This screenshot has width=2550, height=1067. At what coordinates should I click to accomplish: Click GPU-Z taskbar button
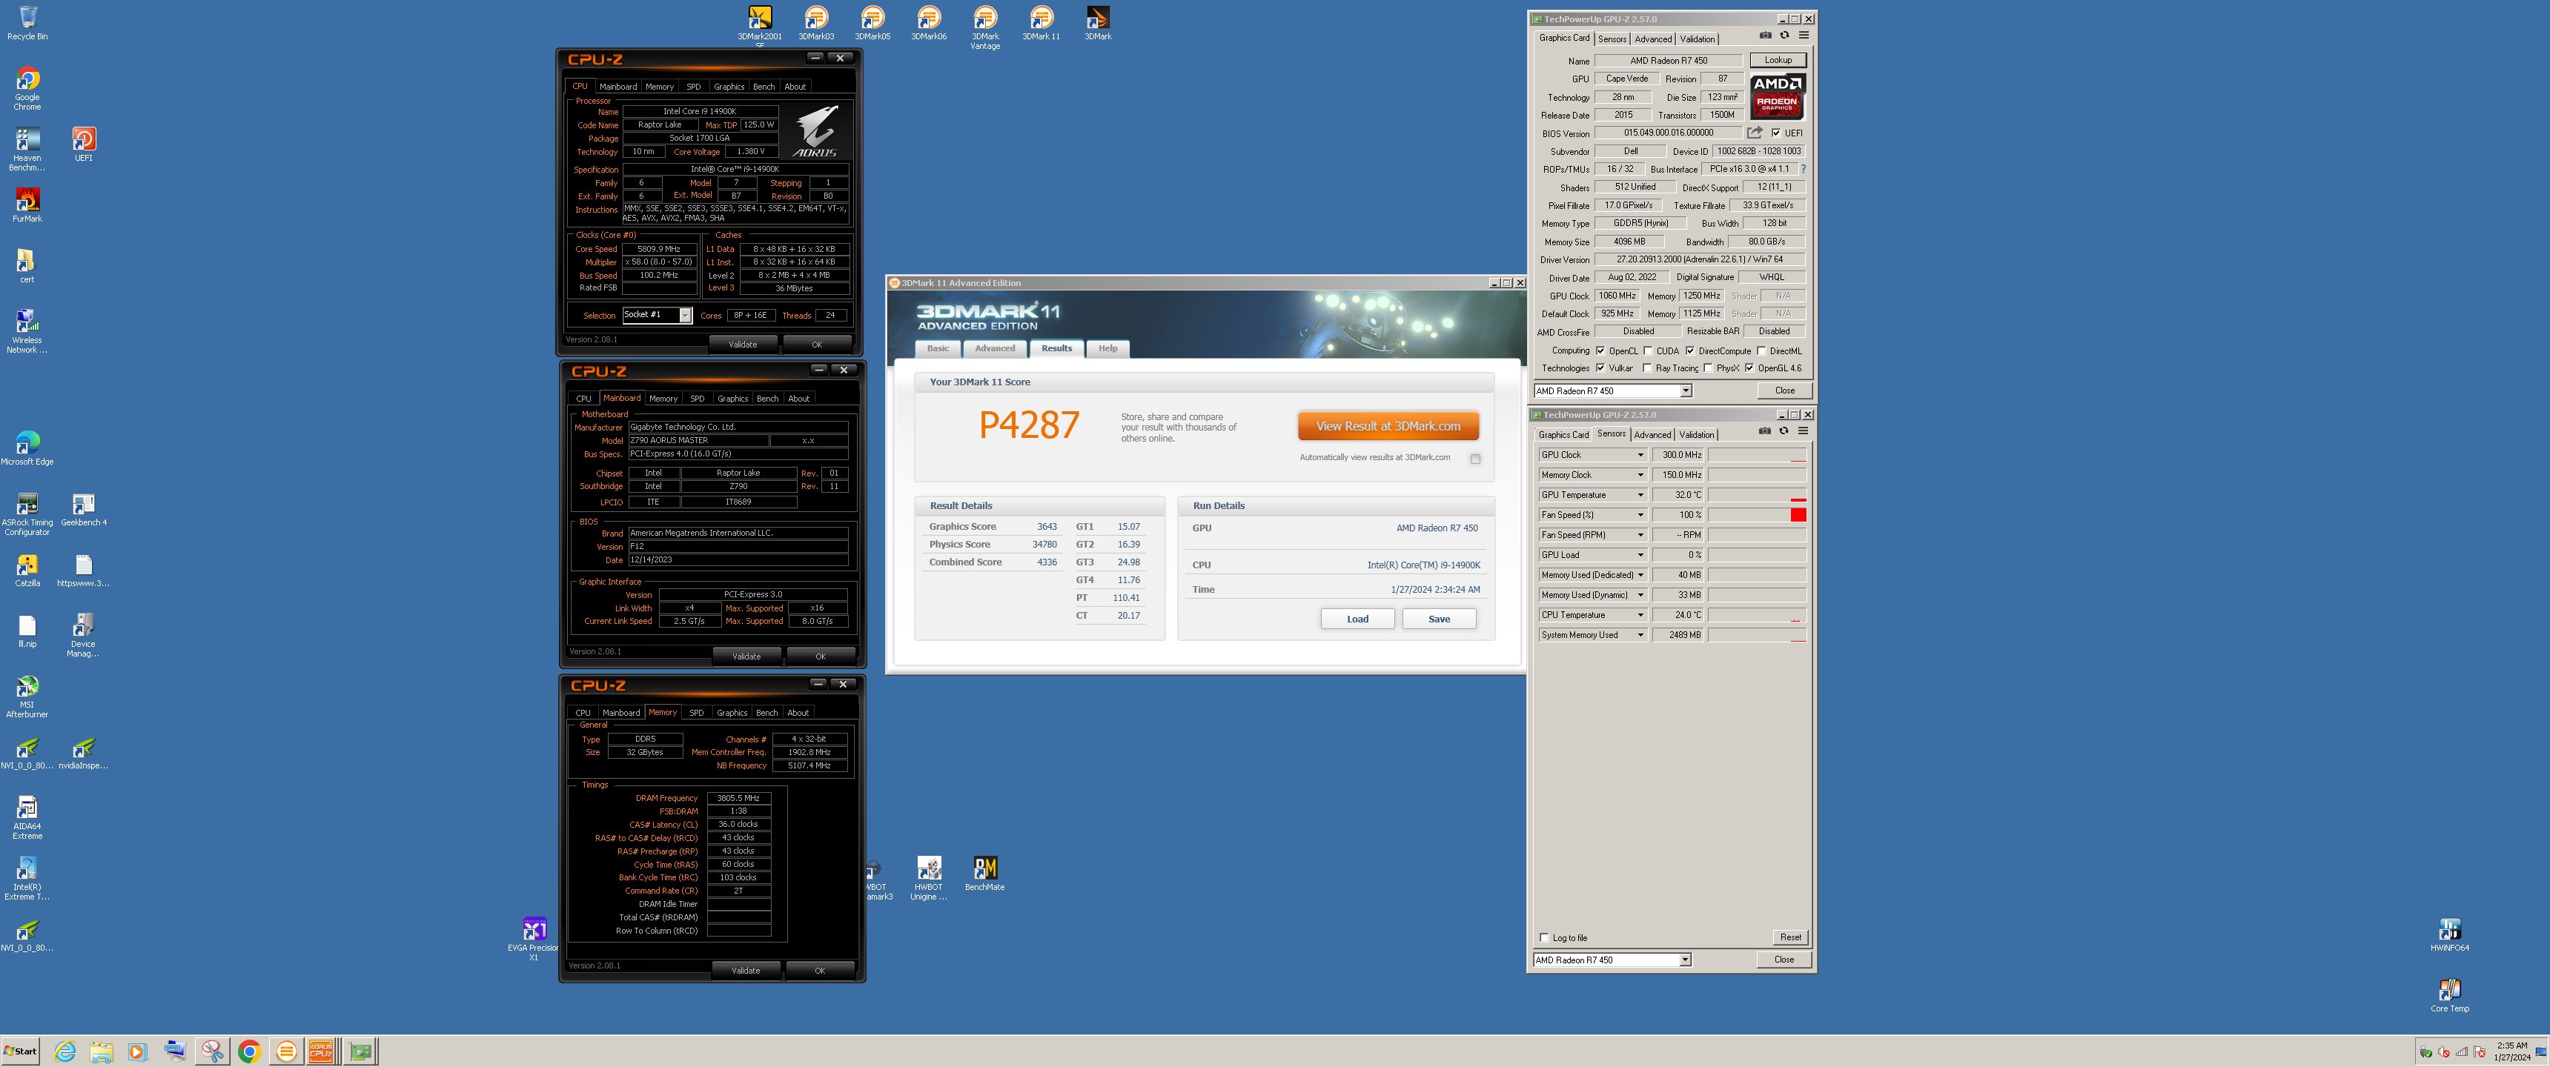pos(360,1051)
